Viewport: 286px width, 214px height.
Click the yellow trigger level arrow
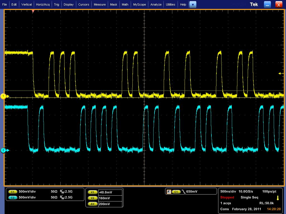[x=280, y=74]
